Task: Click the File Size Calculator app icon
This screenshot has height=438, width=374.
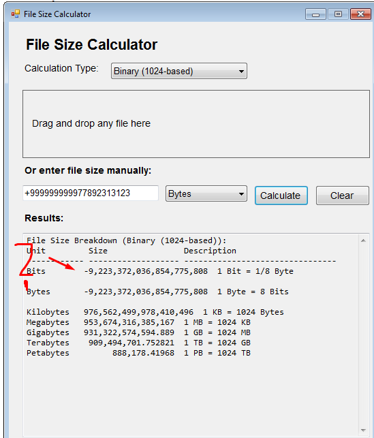Action: [16, 14]
